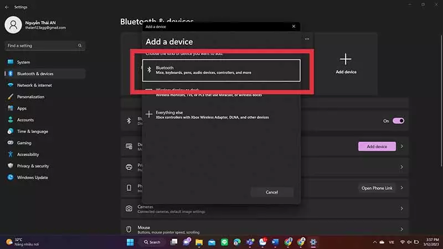Open clock and date in taskbar
This screenshot has width=443, height=249.
[x=431, y=242]
